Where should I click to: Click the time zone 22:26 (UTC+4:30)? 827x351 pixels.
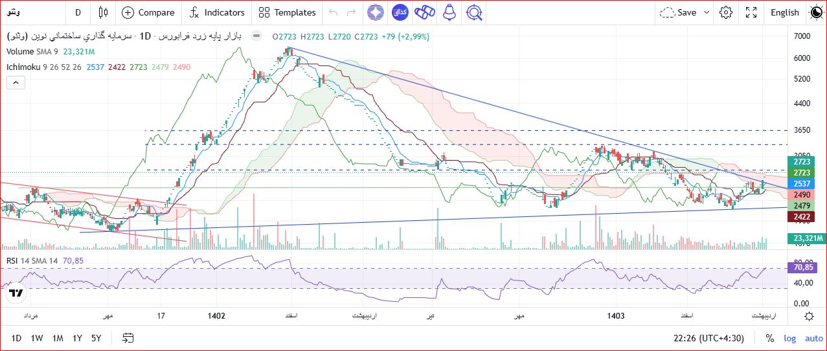pos(708,338)
